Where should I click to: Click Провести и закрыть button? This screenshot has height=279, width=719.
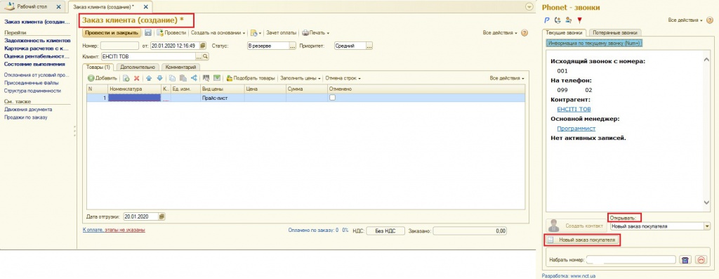click(112, 33)
